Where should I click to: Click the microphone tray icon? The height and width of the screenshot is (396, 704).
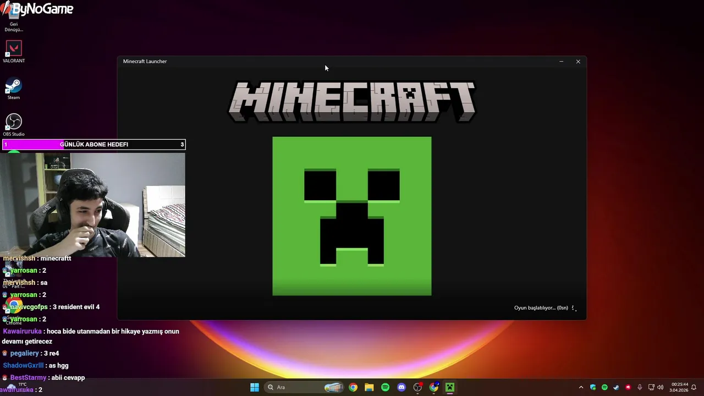(x=640, y=387)
